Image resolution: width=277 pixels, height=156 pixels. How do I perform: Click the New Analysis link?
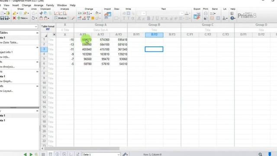[x=7, y=67]
